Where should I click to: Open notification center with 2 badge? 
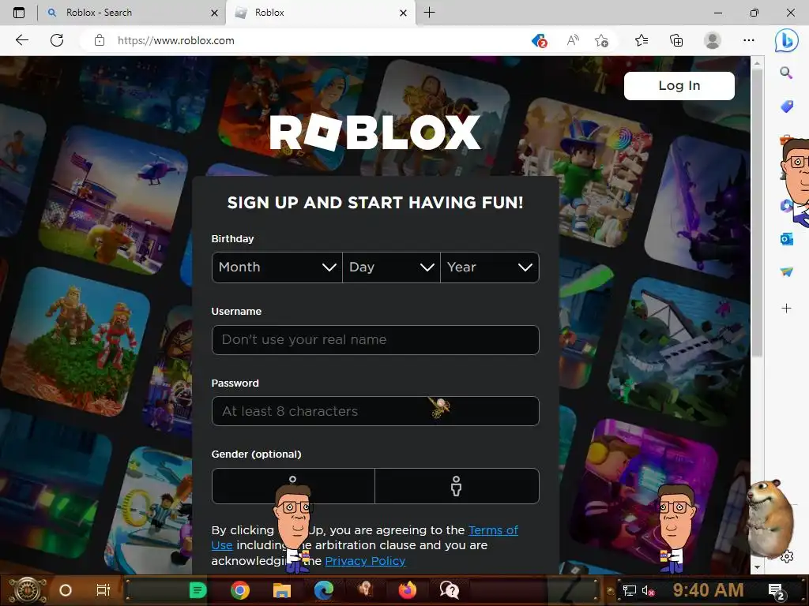(777, 592)
